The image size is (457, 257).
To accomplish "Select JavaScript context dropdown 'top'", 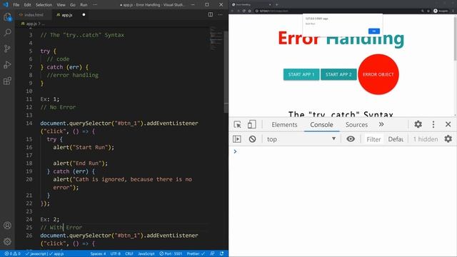I will pyautogui.click(x=301, y=139).
